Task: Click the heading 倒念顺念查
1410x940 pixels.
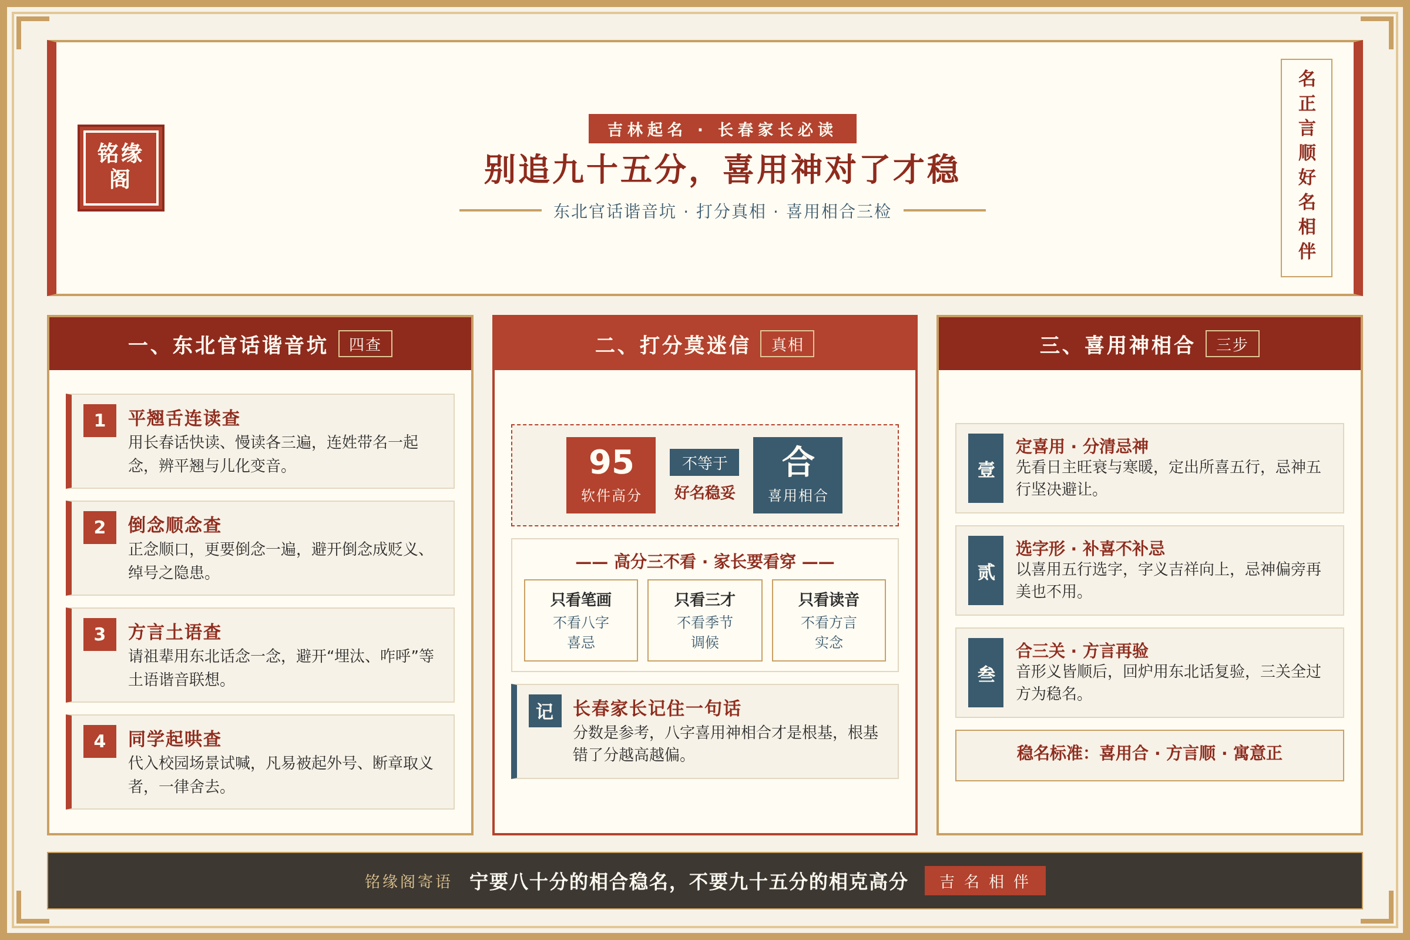Action: pyautogui.click(x=174, y=525)
